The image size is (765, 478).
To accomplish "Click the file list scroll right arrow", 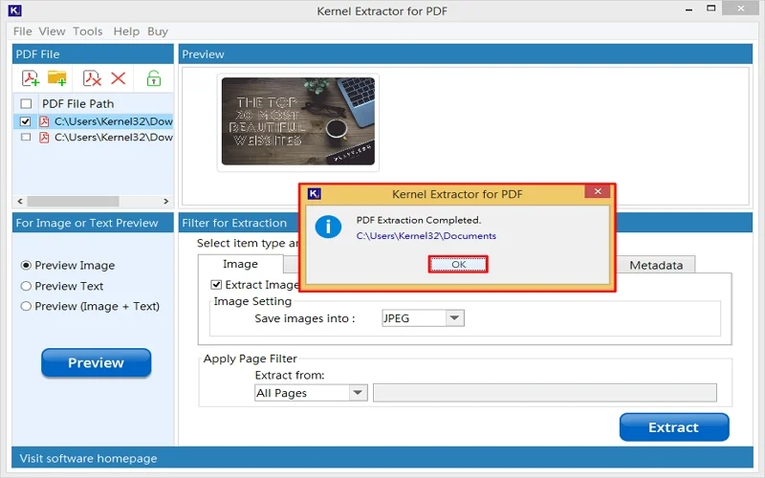I will 165,201.
